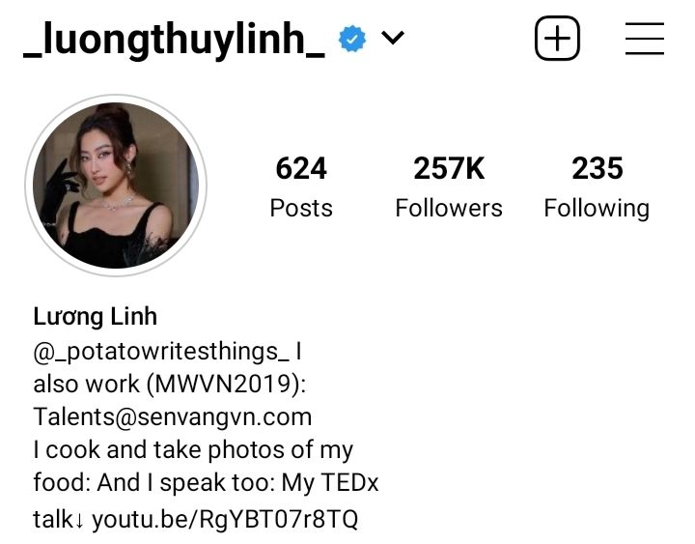Open the @_potatowritesthings_ mention

[162, 352]
